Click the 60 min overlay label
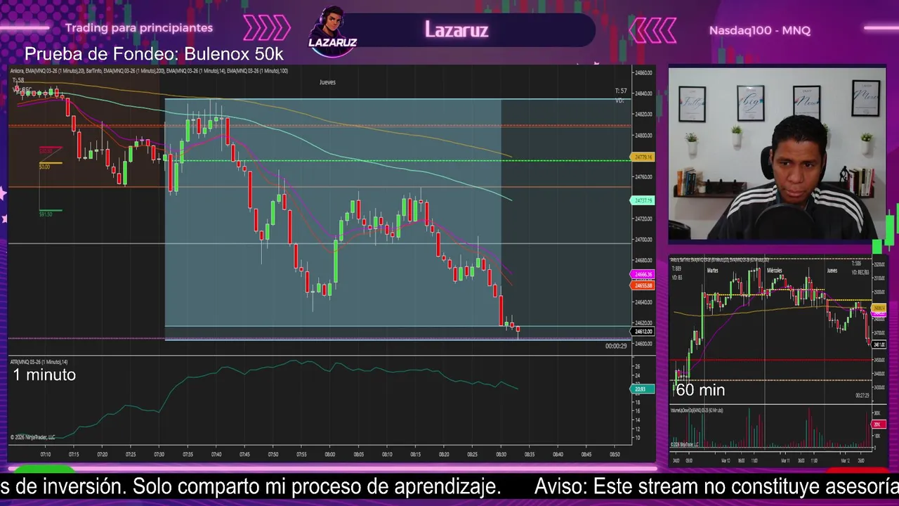The image size is (899, 506). [x=700, y=390]
